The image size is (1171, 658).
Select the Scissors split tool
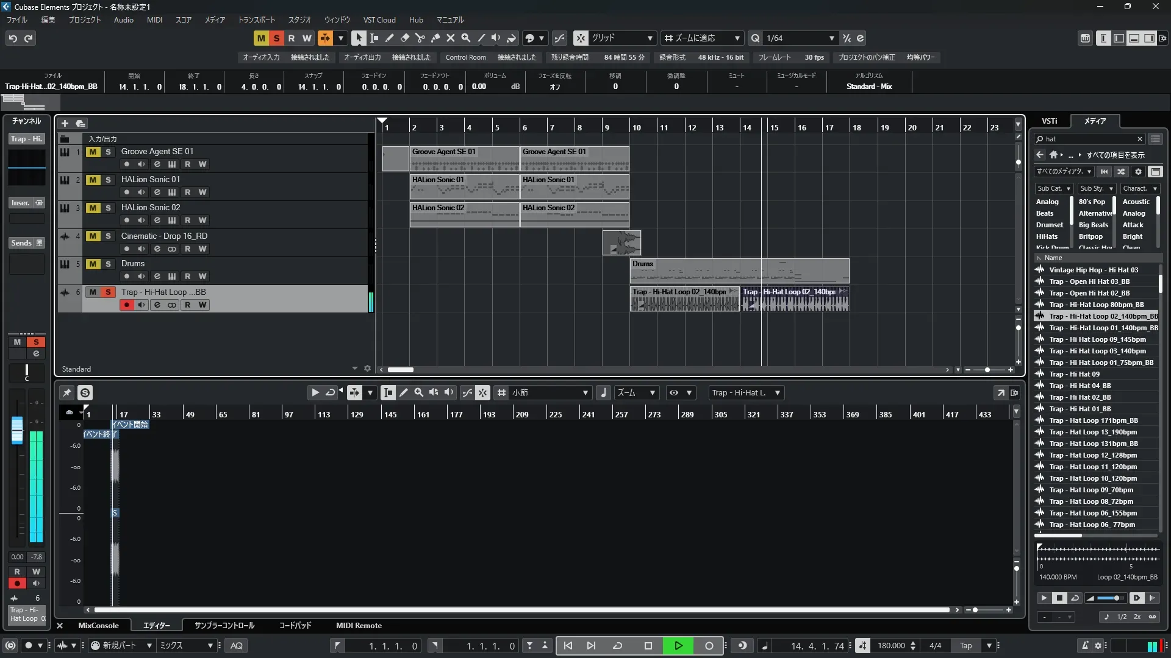[420, 38]
